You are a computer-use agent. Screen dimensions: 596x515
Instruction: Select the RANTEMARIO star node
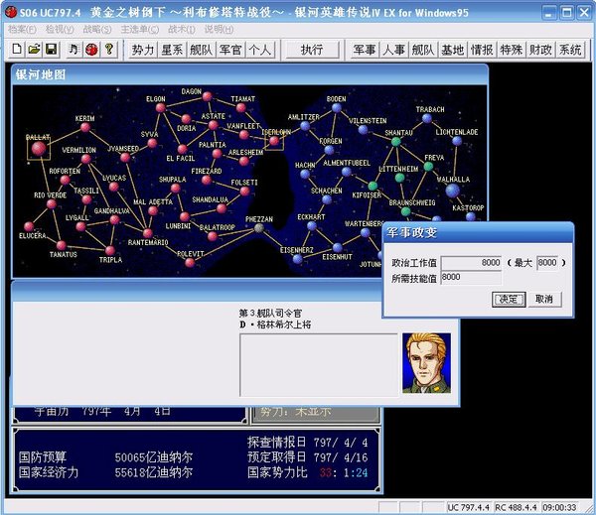tap(147, 233)
